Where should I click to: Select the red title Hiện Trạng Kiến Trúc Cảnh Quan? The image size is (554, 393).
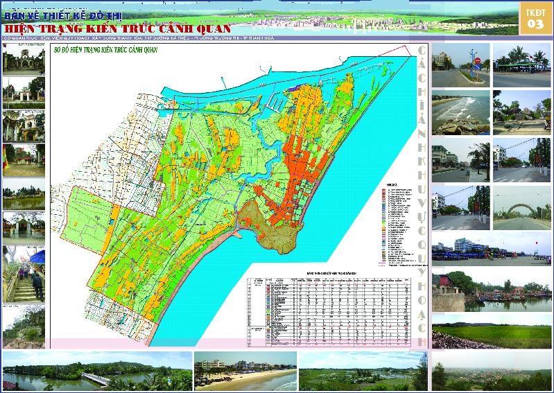pos(118,28)
